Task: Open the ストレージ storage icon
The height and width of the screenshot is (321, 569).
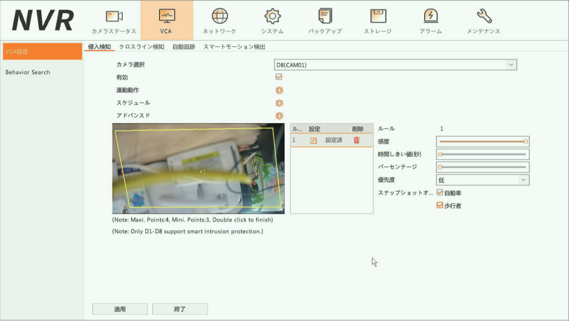Action: [x=378, y=17]
